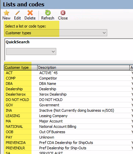133x154 pixels.
Task: Click the Delete X icon
Action: pyautogui.click(x=30, y=13)
